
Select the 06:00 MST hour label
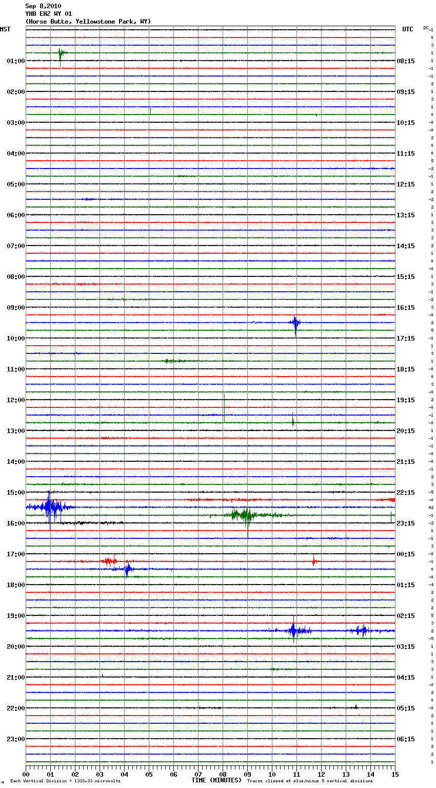16,215
